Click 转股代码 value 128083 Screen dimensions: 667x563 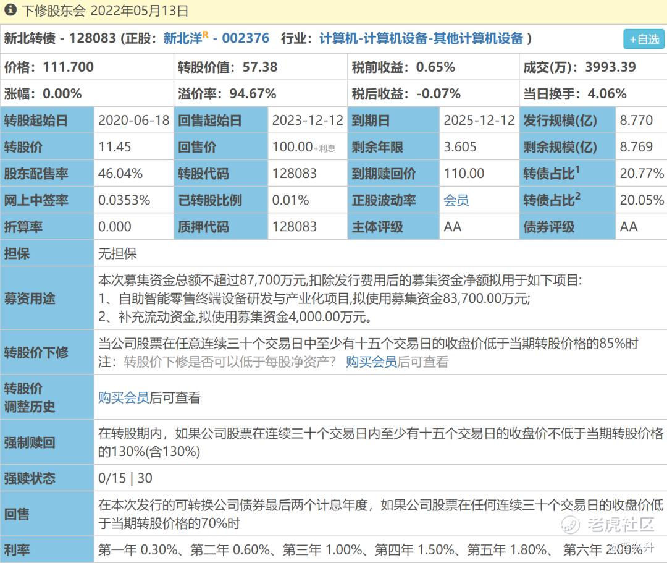[x=295, y=174]
